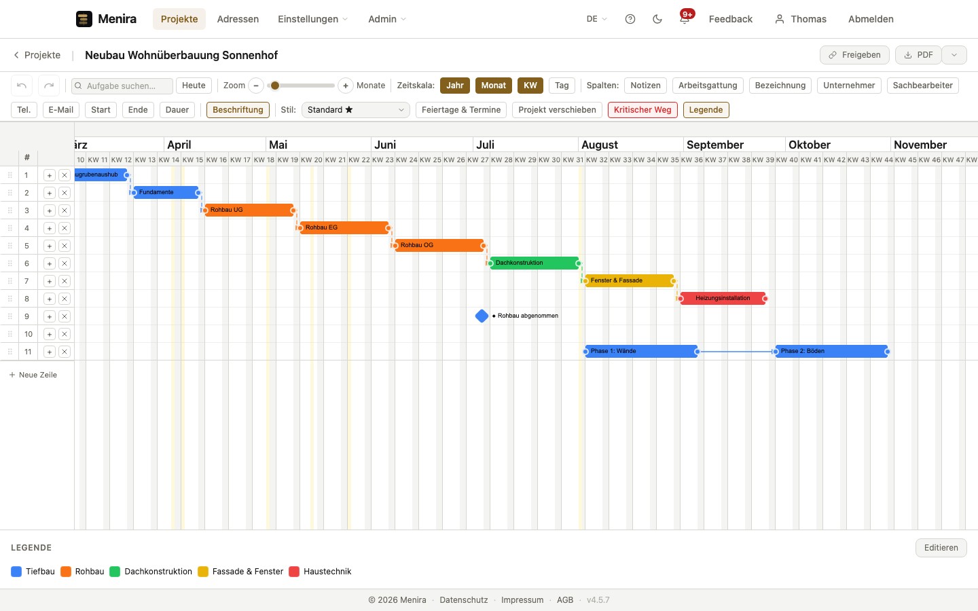Click delete X icon in row 2
978x611 pixels.
(x=65, y=193)
